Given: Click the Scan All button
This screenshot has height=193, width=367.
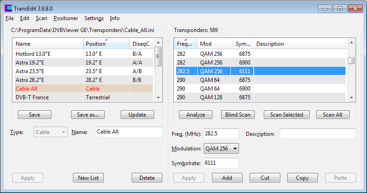Looking at the screenshot, I should tap(333, 115).
